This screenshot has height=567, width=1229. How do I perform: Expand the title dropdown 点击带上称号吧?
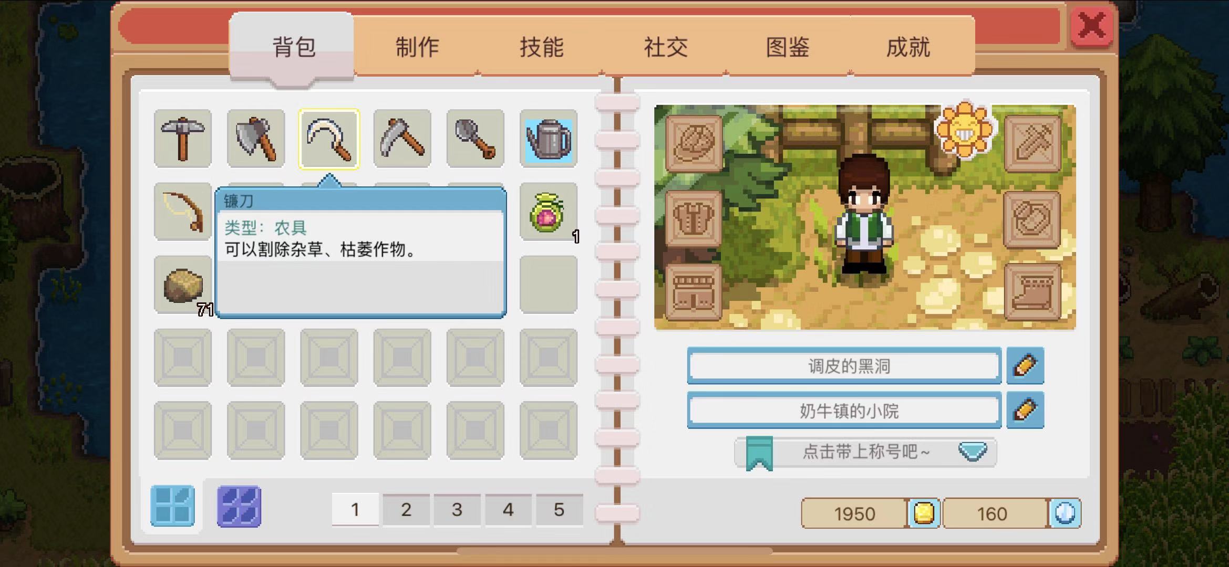coord(865,452)
